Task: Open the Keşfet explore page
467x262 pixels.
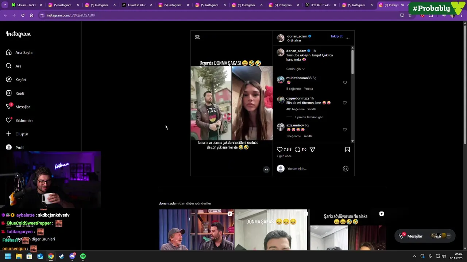Action: [16, 80]
